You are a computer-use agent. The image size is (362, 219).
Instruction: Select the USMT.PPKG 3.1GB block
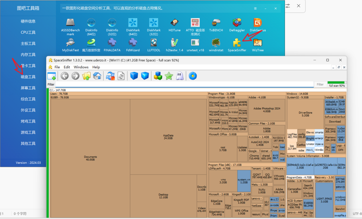point(324,200)
